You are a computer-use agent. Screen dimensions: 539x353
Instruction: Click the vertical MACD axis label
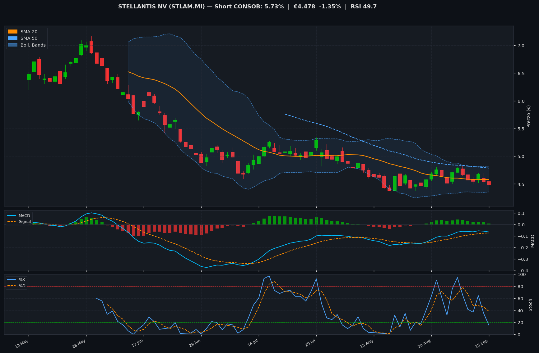tap(532, 241)
